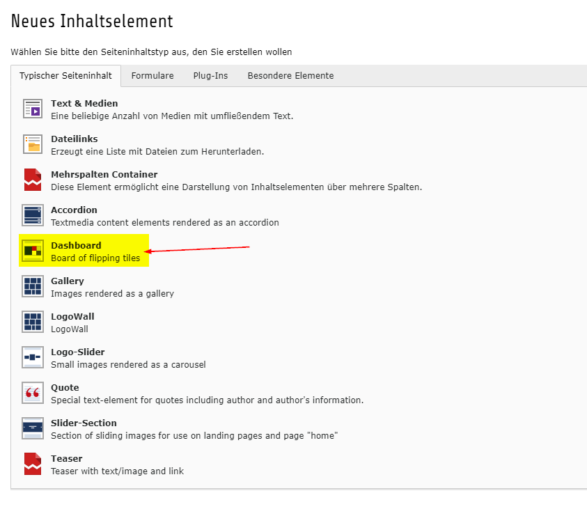Select the Typischer Seiteninhalt tab
The width and height of the screenshot is (587, 523).
pos(65,76)
